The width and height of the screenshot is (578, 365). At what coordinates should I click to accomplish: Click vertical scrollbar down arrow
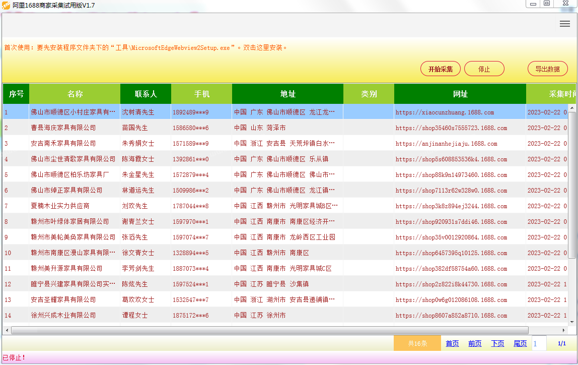click(572, 322)
